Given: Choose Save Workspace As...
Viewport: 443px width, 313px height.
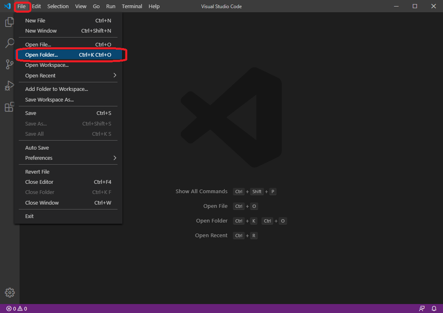Looking at the screenshot, I should click(x=68, y=99).
